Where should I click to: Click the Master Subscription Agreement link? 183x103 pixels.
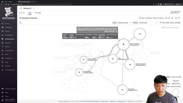(91, 101)
